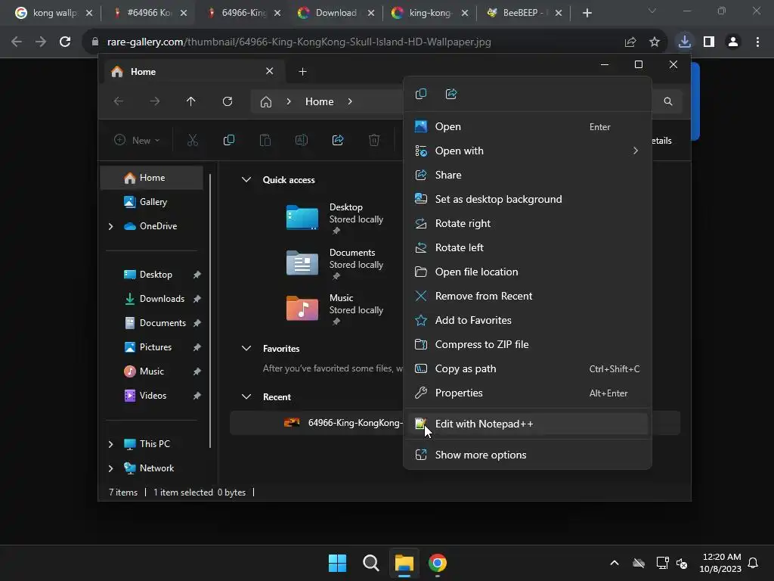The height and width of the screenshot is (581, 774).
Task: Click the Copy toolbar icon in Explorer
Action: pyautogui.click(x=228, y=140)
